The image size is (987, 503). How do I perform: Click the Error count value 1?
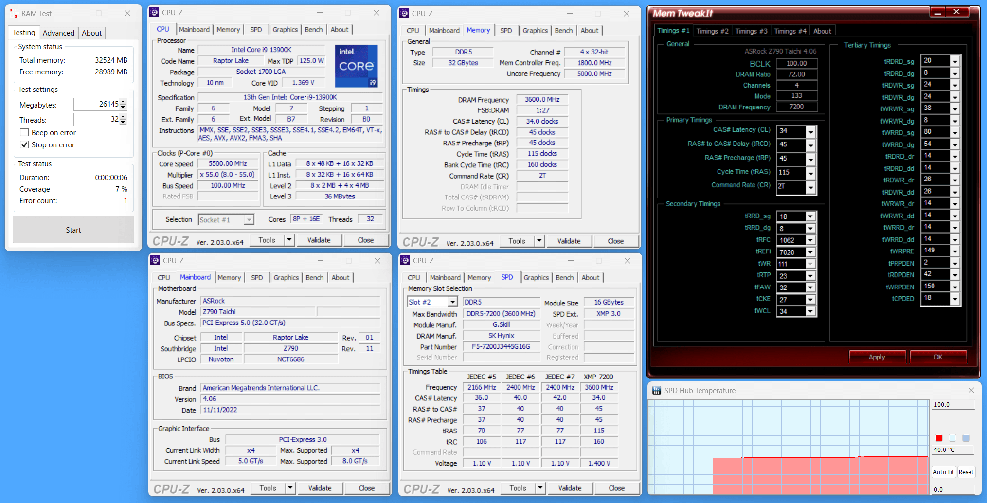click(x=125, y=201)
